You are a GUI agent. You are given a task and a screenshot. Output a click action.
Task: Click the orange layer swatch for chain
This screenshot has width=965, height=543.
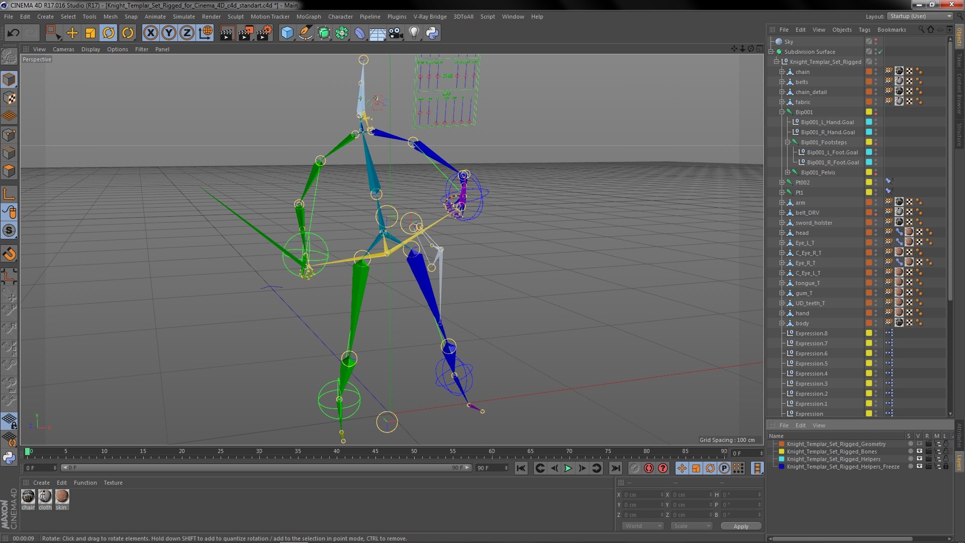[x=868, y=72]
